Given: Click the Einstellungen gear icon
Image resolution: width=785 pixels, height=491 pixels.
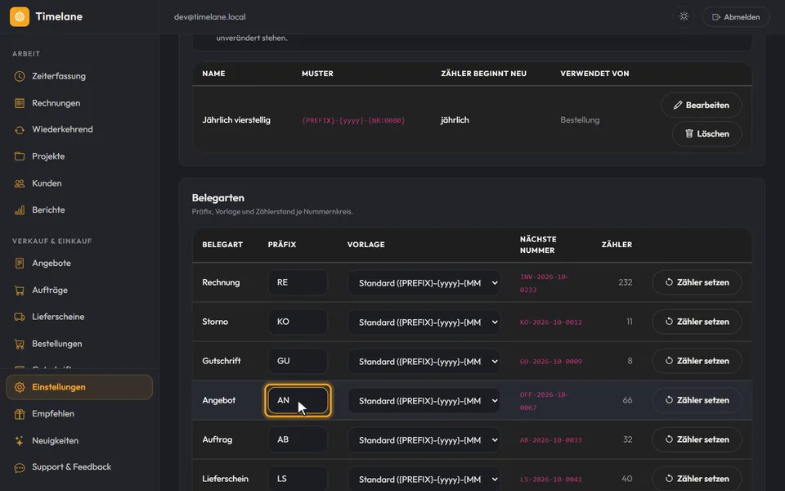Looking at the screenshot, I should [x=20, y=387].
